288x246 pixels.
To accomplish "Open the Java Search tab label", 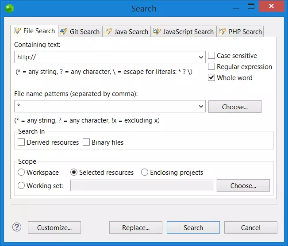I will point(131,32).
